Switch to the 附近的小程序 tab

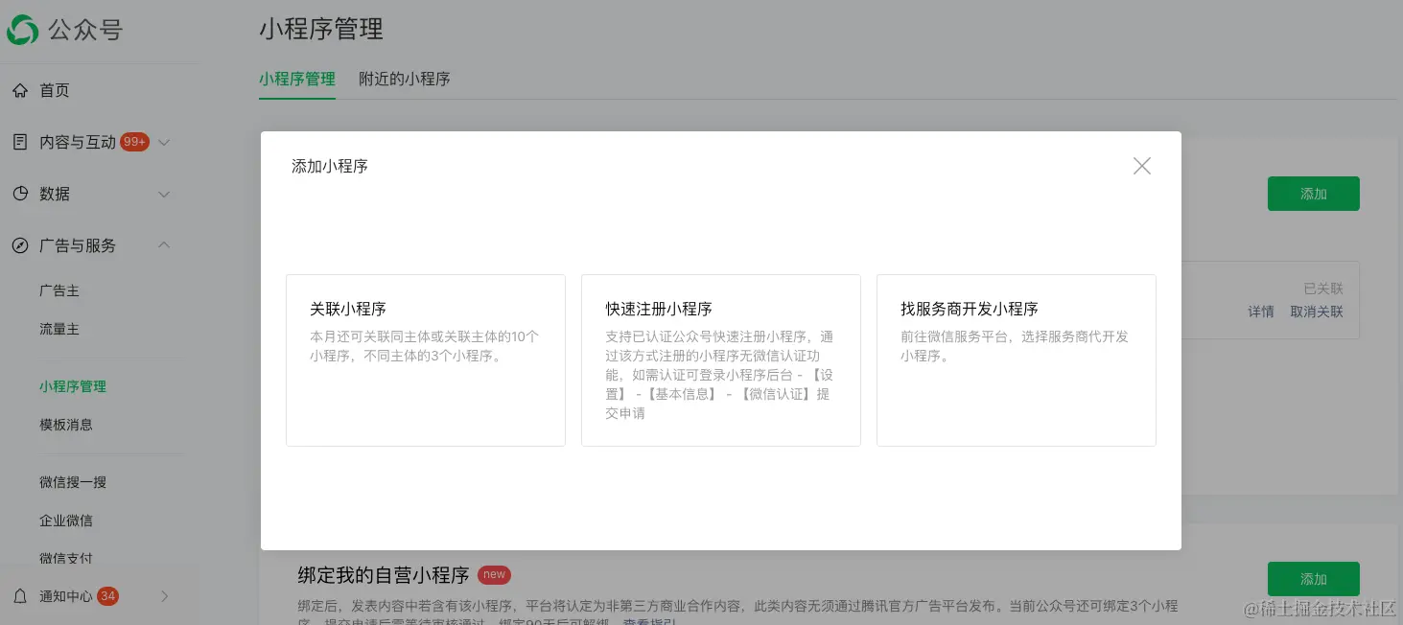(405, 79)
